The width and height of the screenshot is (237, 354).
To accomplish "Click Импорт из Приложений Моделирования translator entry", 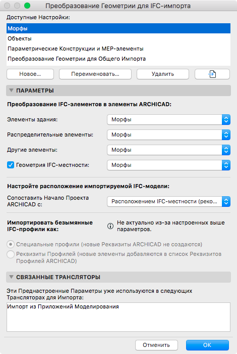I will (63, 306).
